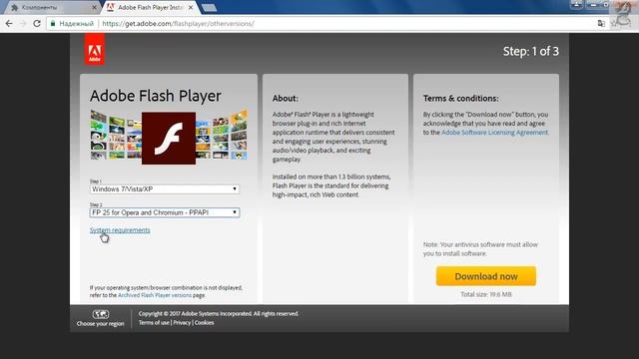Open the Terms of use link
The width and height of the screenshot is (639, 359).
[154, 323]
